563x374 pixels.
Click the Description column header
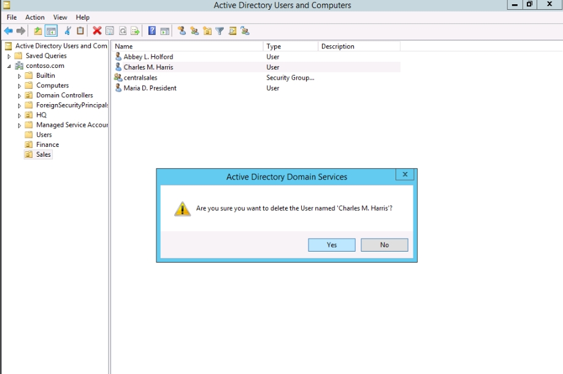[x=359, y=46]
